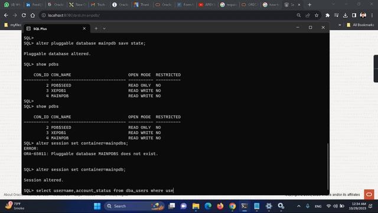The width and height of the screenshot is (378, 213).
Task: Open the Chrome three-dot menu
Action: point(372,15)
